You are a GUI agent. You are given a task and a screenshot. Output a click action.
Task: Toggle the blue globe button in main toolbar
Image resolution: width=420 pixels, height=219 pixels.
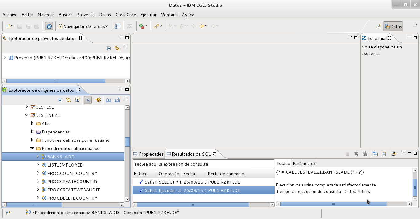(49, 26)
